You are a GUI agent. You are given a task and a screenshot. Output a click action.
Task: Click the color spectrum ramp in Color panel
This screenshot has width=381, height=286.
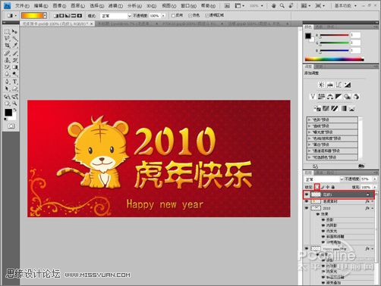point(334,60)
